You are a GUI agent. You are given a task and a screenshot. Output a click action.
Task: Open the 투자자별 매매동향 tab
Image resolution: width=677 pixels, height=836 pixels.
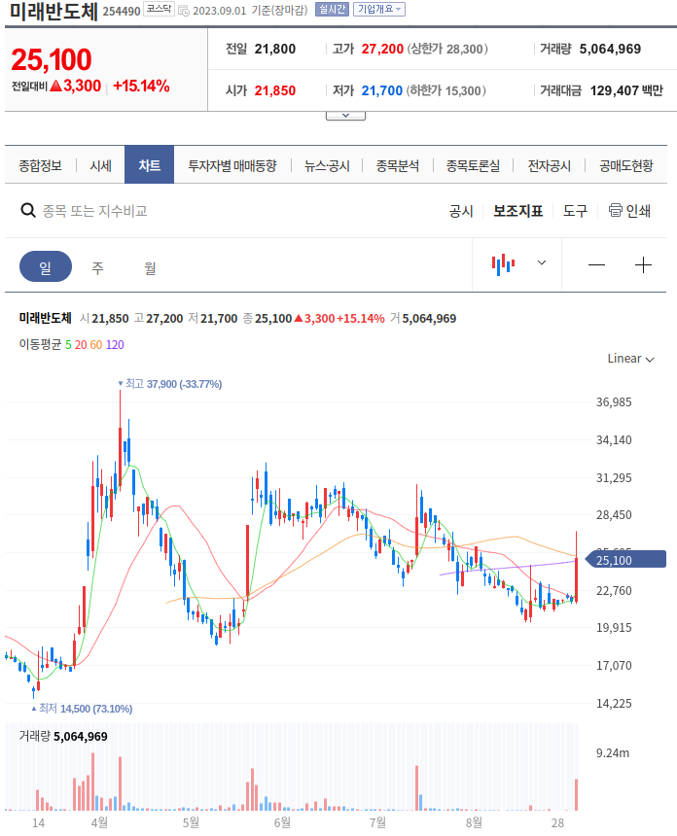(x=232, y=165)
